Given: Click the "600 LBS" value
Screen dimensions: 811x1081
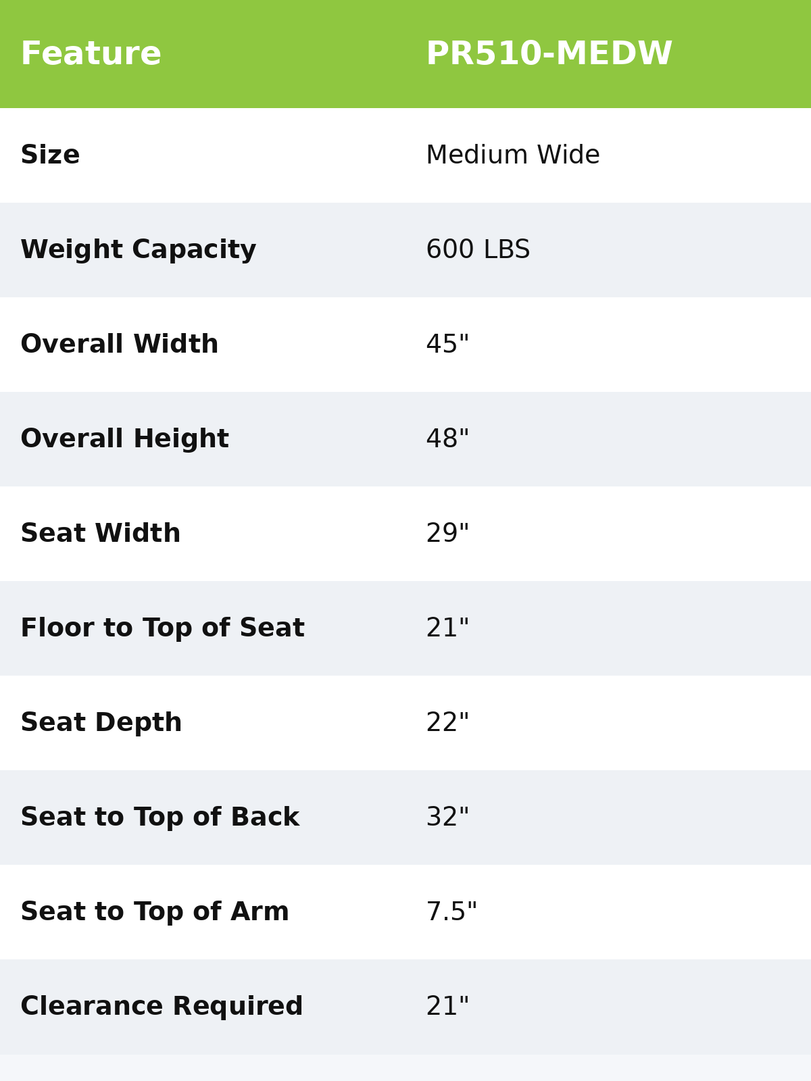Looking at the screenshot, I should tap(478, 250).
